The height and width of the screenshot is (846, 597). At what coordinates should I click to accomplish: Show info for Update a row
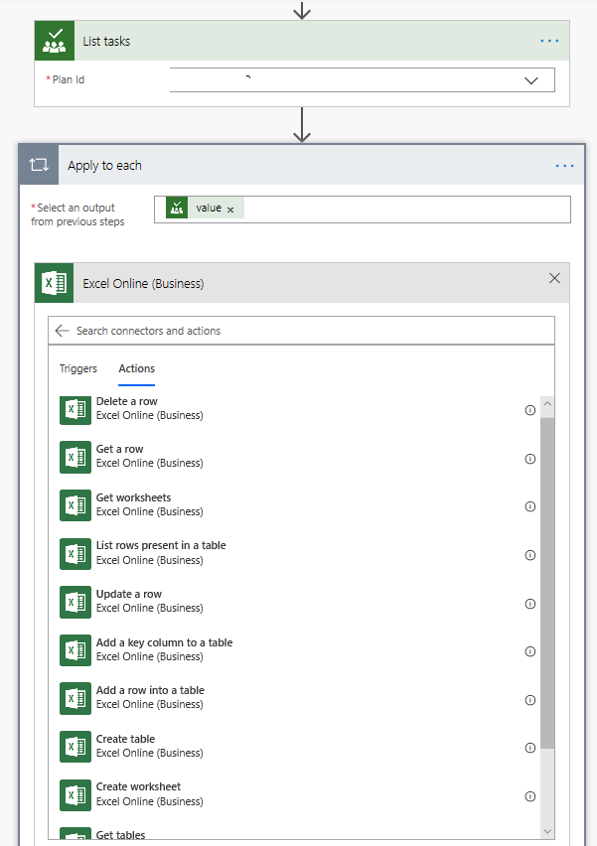[x=530, y=603]
